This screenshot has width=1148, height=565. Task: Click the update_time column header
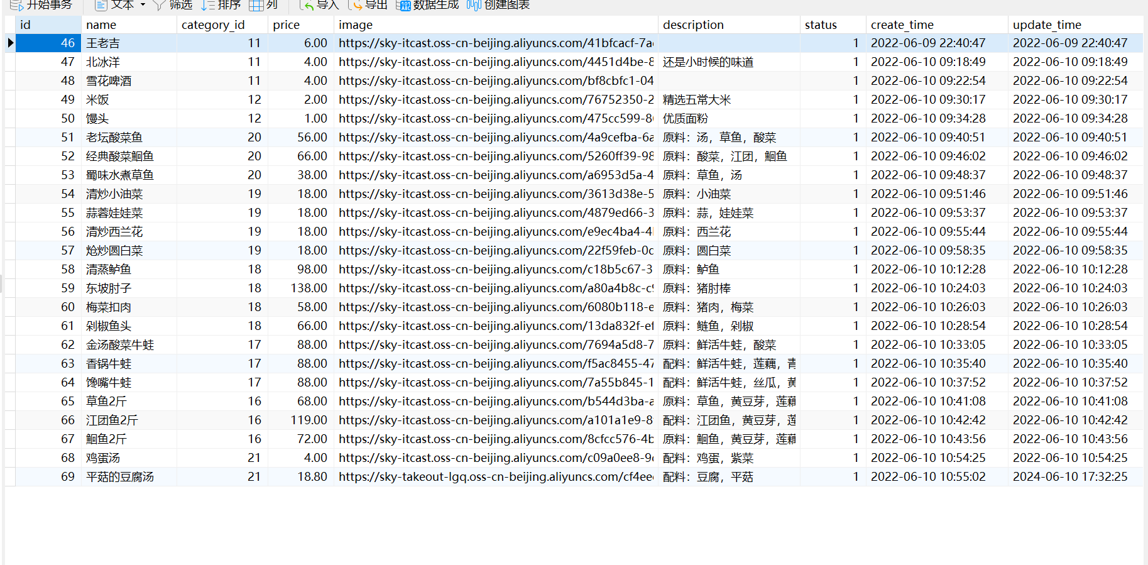point(1076,25)
